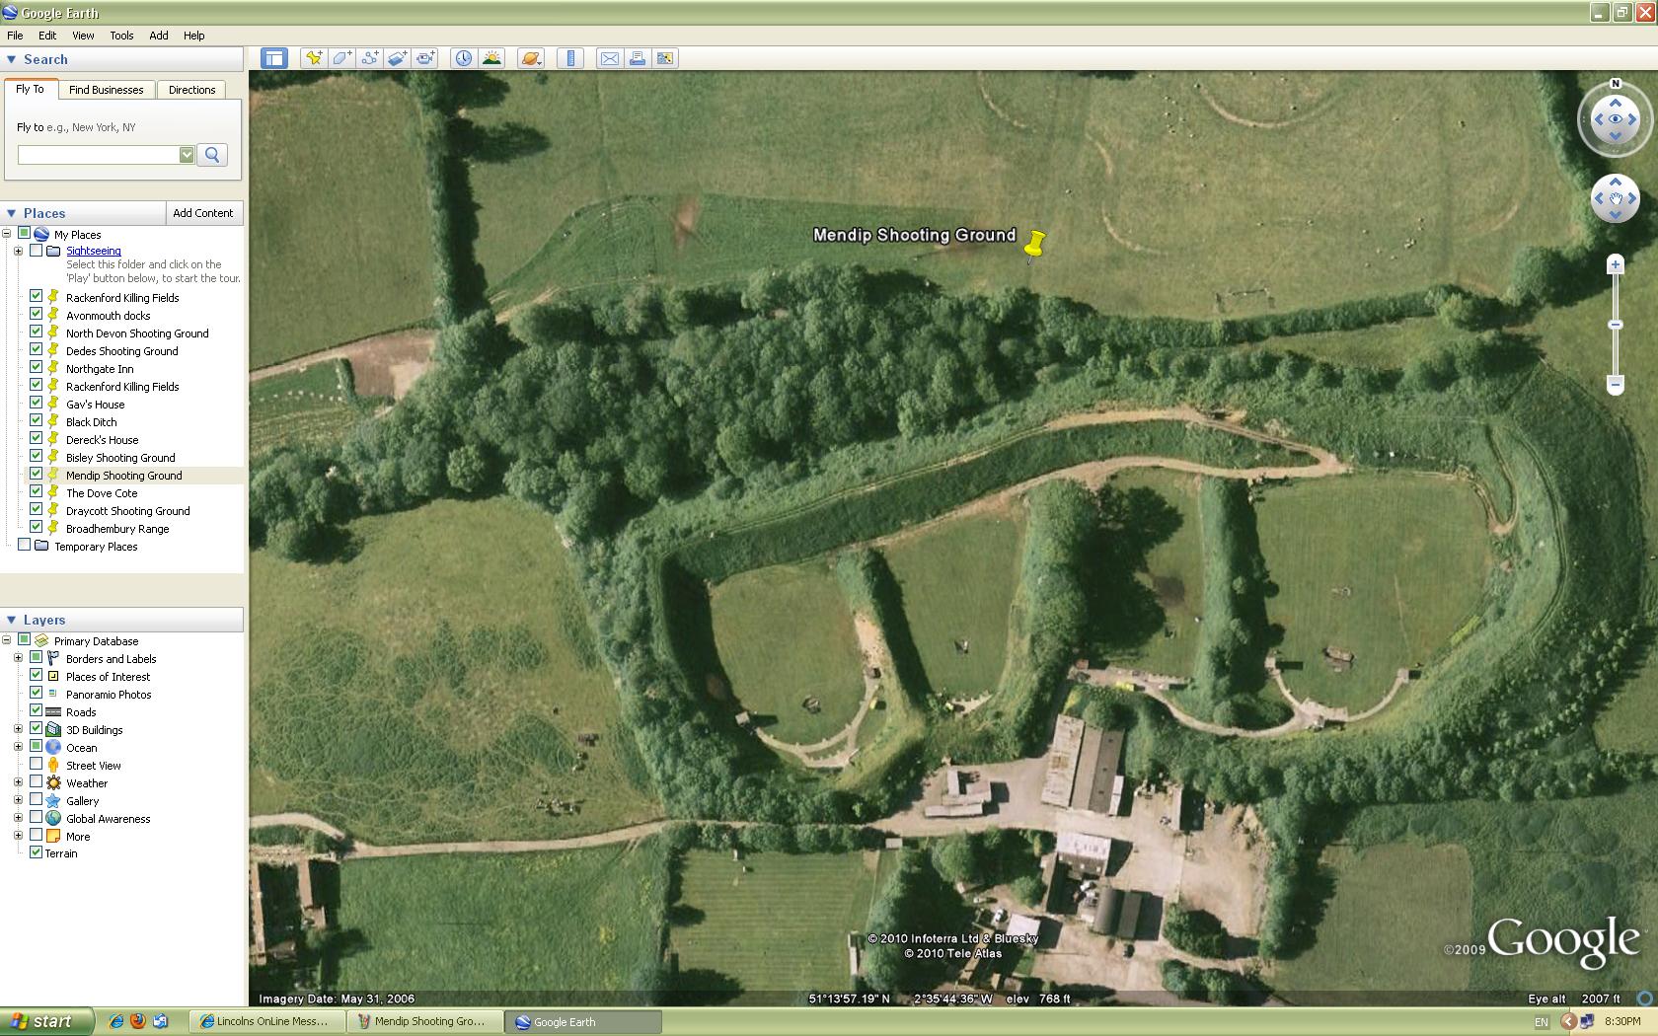The image size is (1658, 1036).
Task: Switch to Find Businesses tab
Action: (x=106, y=90)
